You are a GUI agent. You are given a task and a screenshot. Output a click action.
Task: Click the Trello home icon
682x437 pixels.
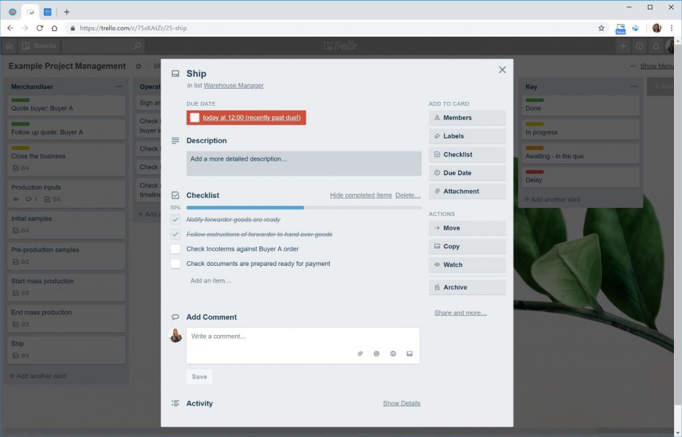(x=9, y=46)
